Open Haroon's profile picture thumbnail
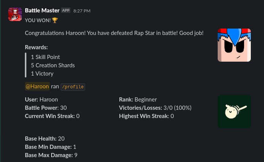The width and height of the screenshot is (264, 162). click(234, 112)
